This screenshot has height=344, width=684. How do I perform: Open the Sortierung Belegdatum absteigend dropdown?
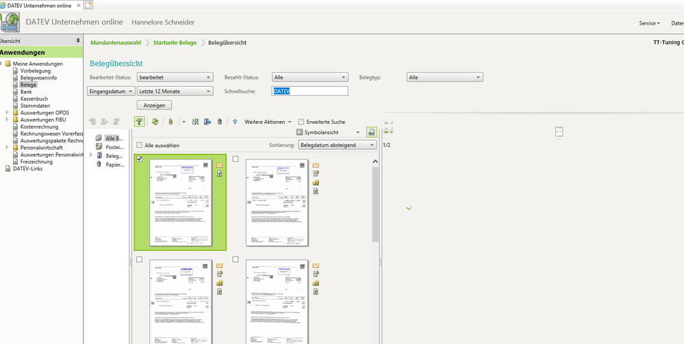pos(337,145)
